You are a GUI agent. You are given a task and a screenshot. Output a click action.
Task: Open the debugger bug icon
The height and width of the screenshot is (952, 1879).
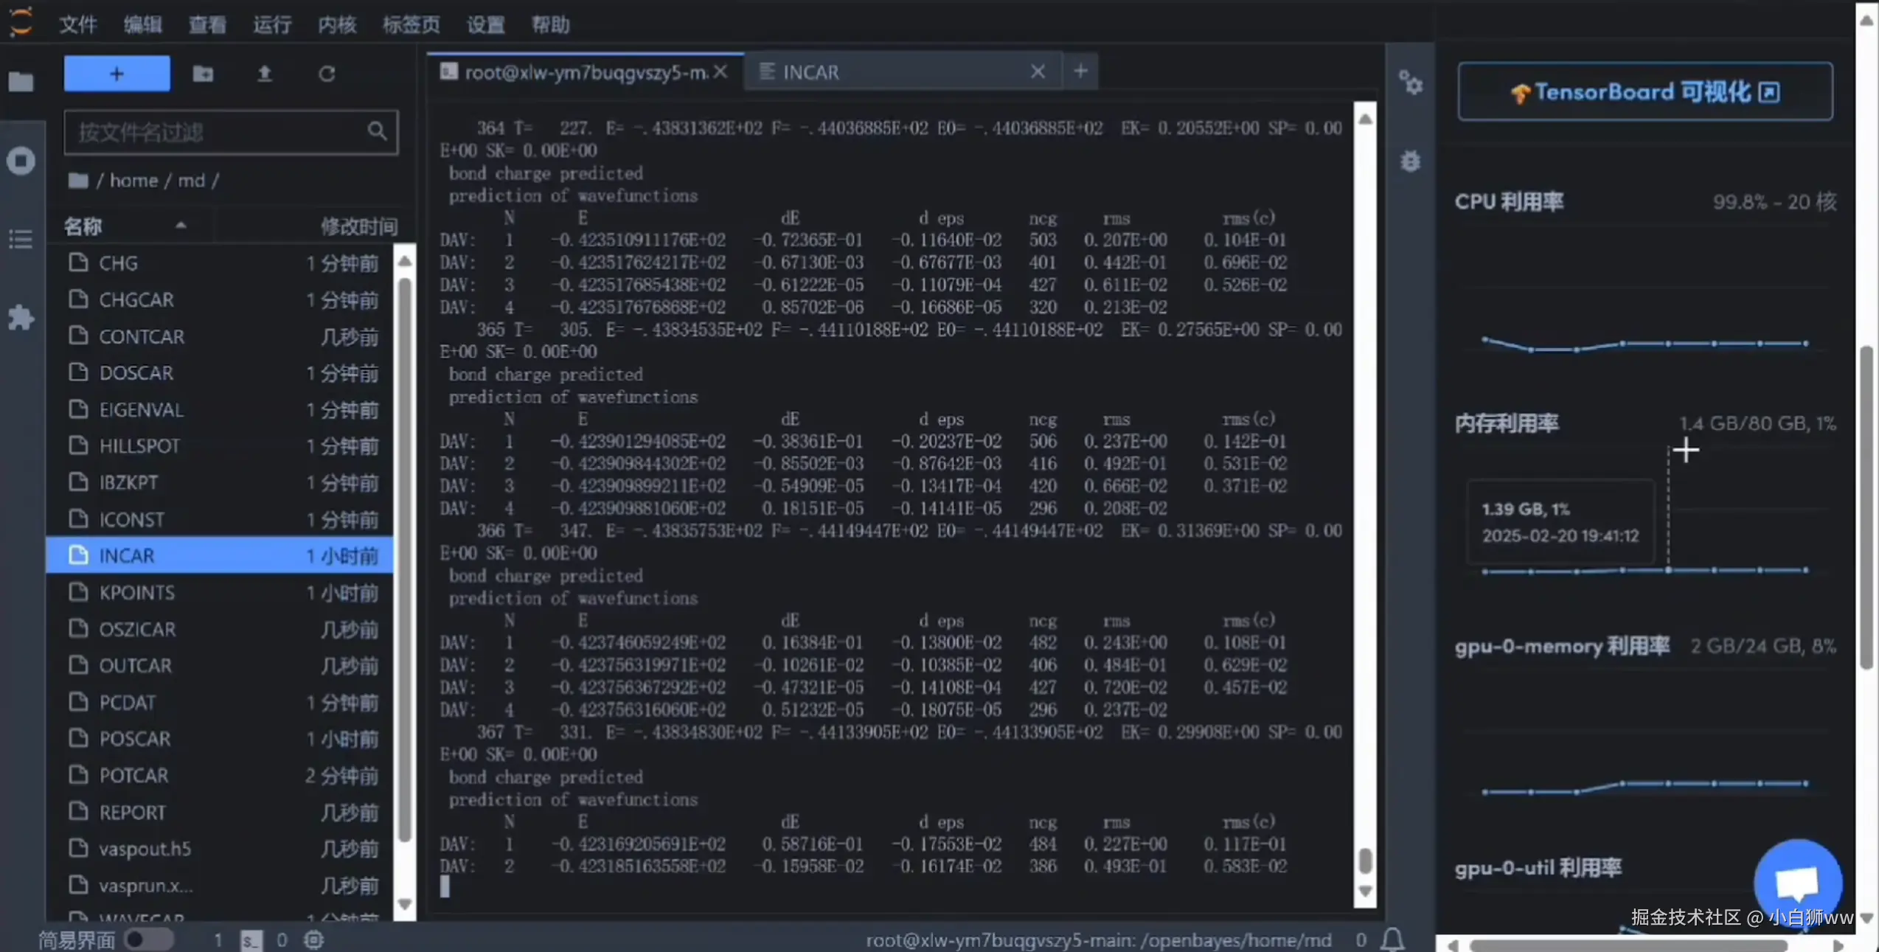click(x=1410, y=161)
